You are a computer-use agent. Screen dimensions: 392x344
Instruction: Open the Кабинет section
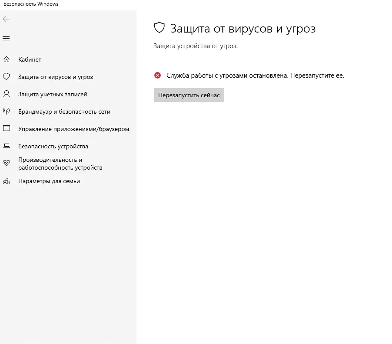coord(30,59)
